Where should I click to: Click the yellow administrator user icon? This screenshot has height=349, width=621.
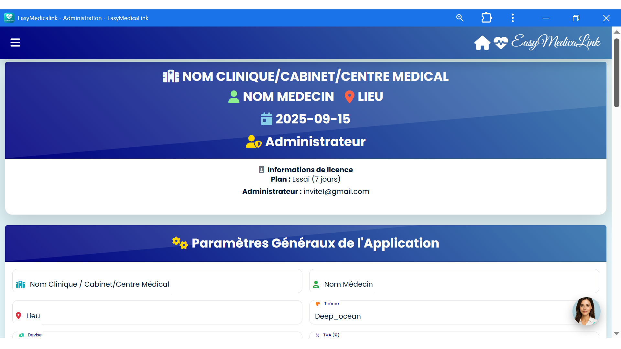(253, 142)
